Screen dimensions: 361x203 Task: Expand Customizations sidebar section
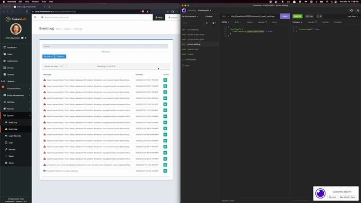click(x=16, y=89)
